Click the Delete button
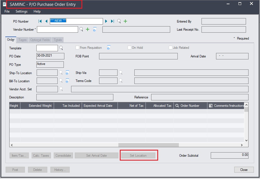260x179 pixels. pos(38,170)
